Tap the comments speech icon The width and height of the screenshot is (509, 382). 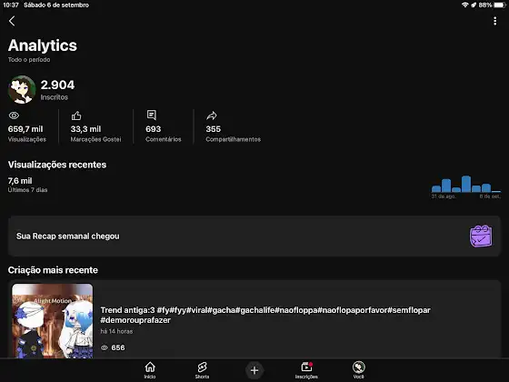(151, 115)
